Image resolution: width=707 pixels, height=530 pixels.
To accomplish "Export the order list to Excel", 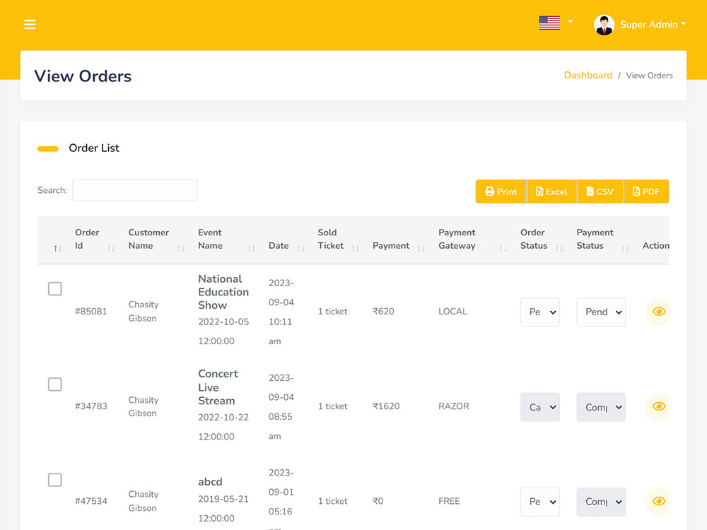I will point(551,192).
